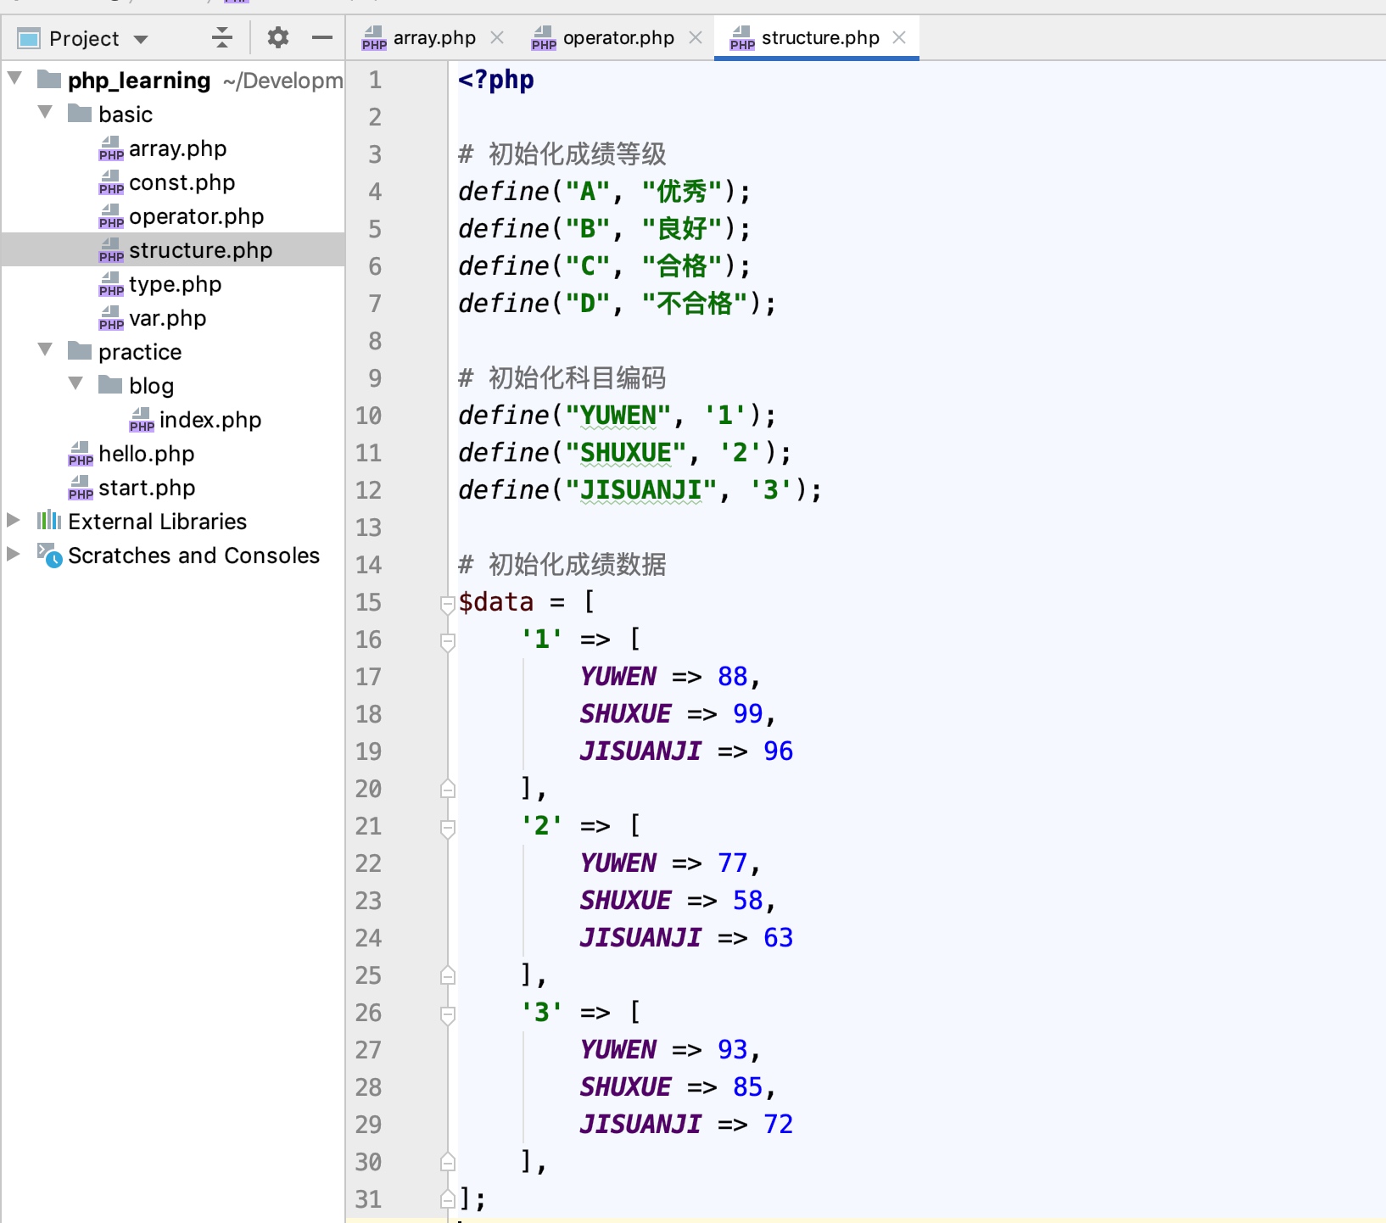Click the value 63 on line 24
This screenshot has height=1223, width=1386.
[x=779, y=938]
